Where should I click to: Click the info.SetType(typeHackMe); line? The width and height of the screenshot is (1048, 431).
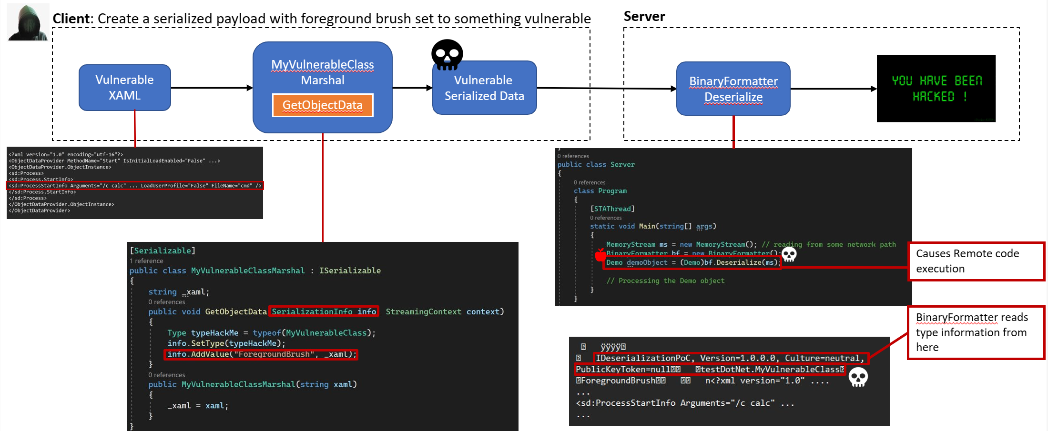pos(226,343)
